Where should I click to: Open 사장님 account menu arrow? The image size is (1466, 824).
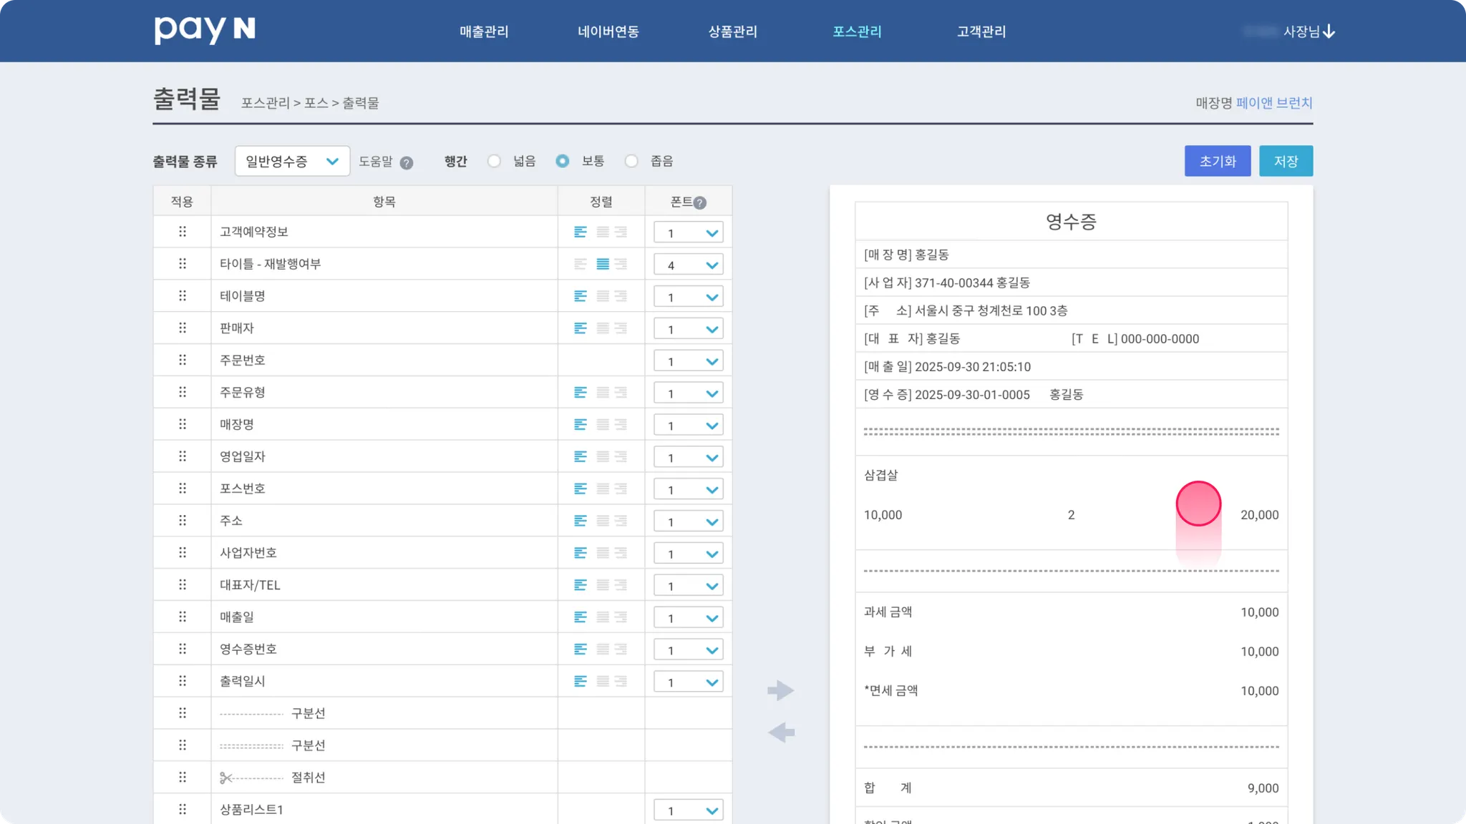point(1329,31)
